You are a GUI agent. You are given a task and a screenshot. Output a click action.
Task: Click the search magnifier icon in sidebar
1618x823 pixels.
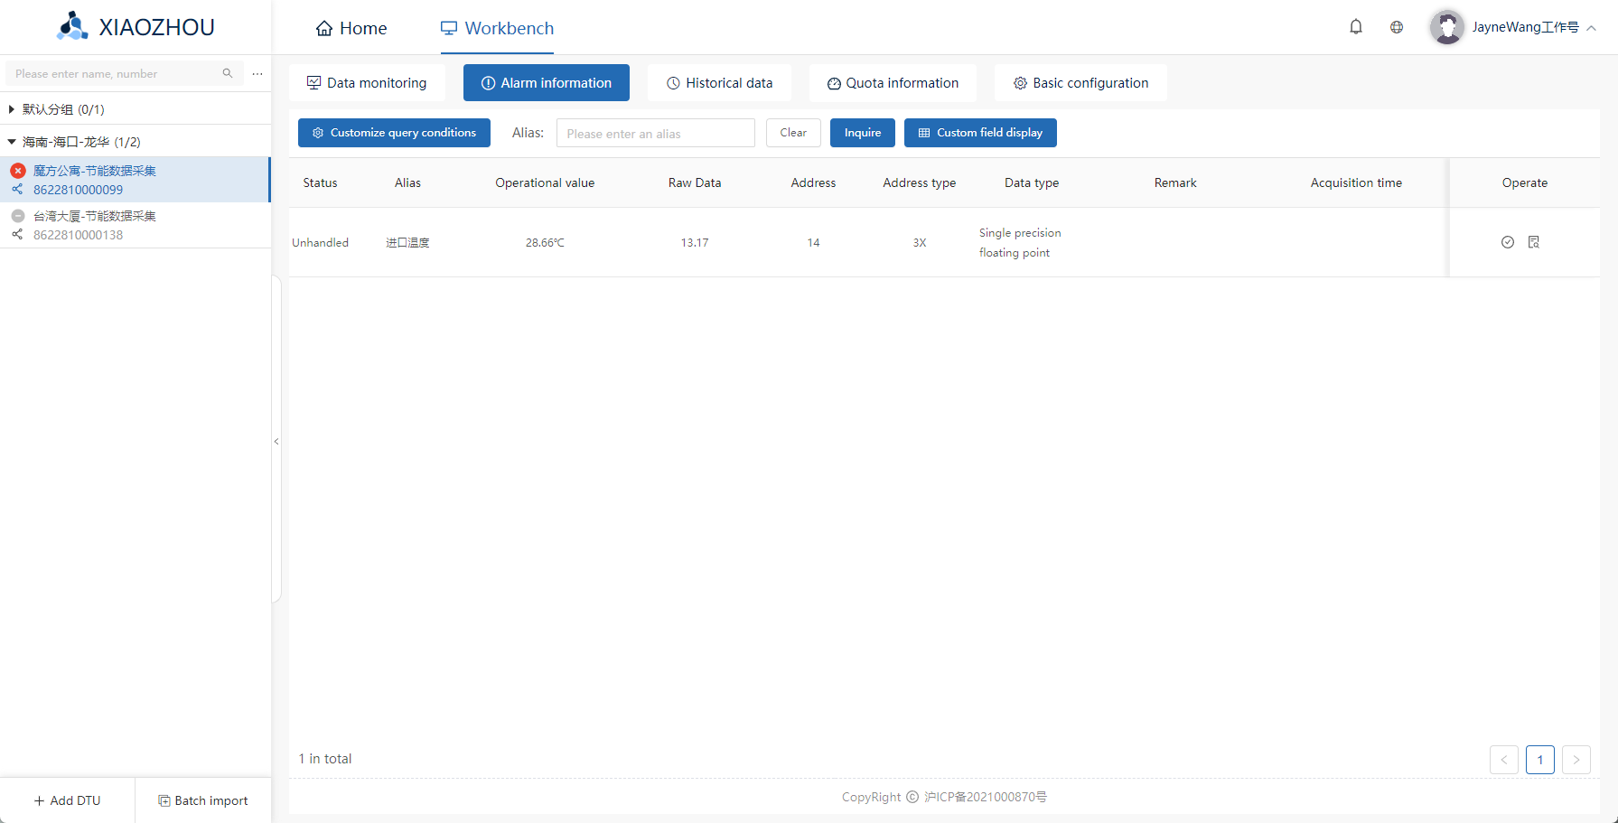228,73
